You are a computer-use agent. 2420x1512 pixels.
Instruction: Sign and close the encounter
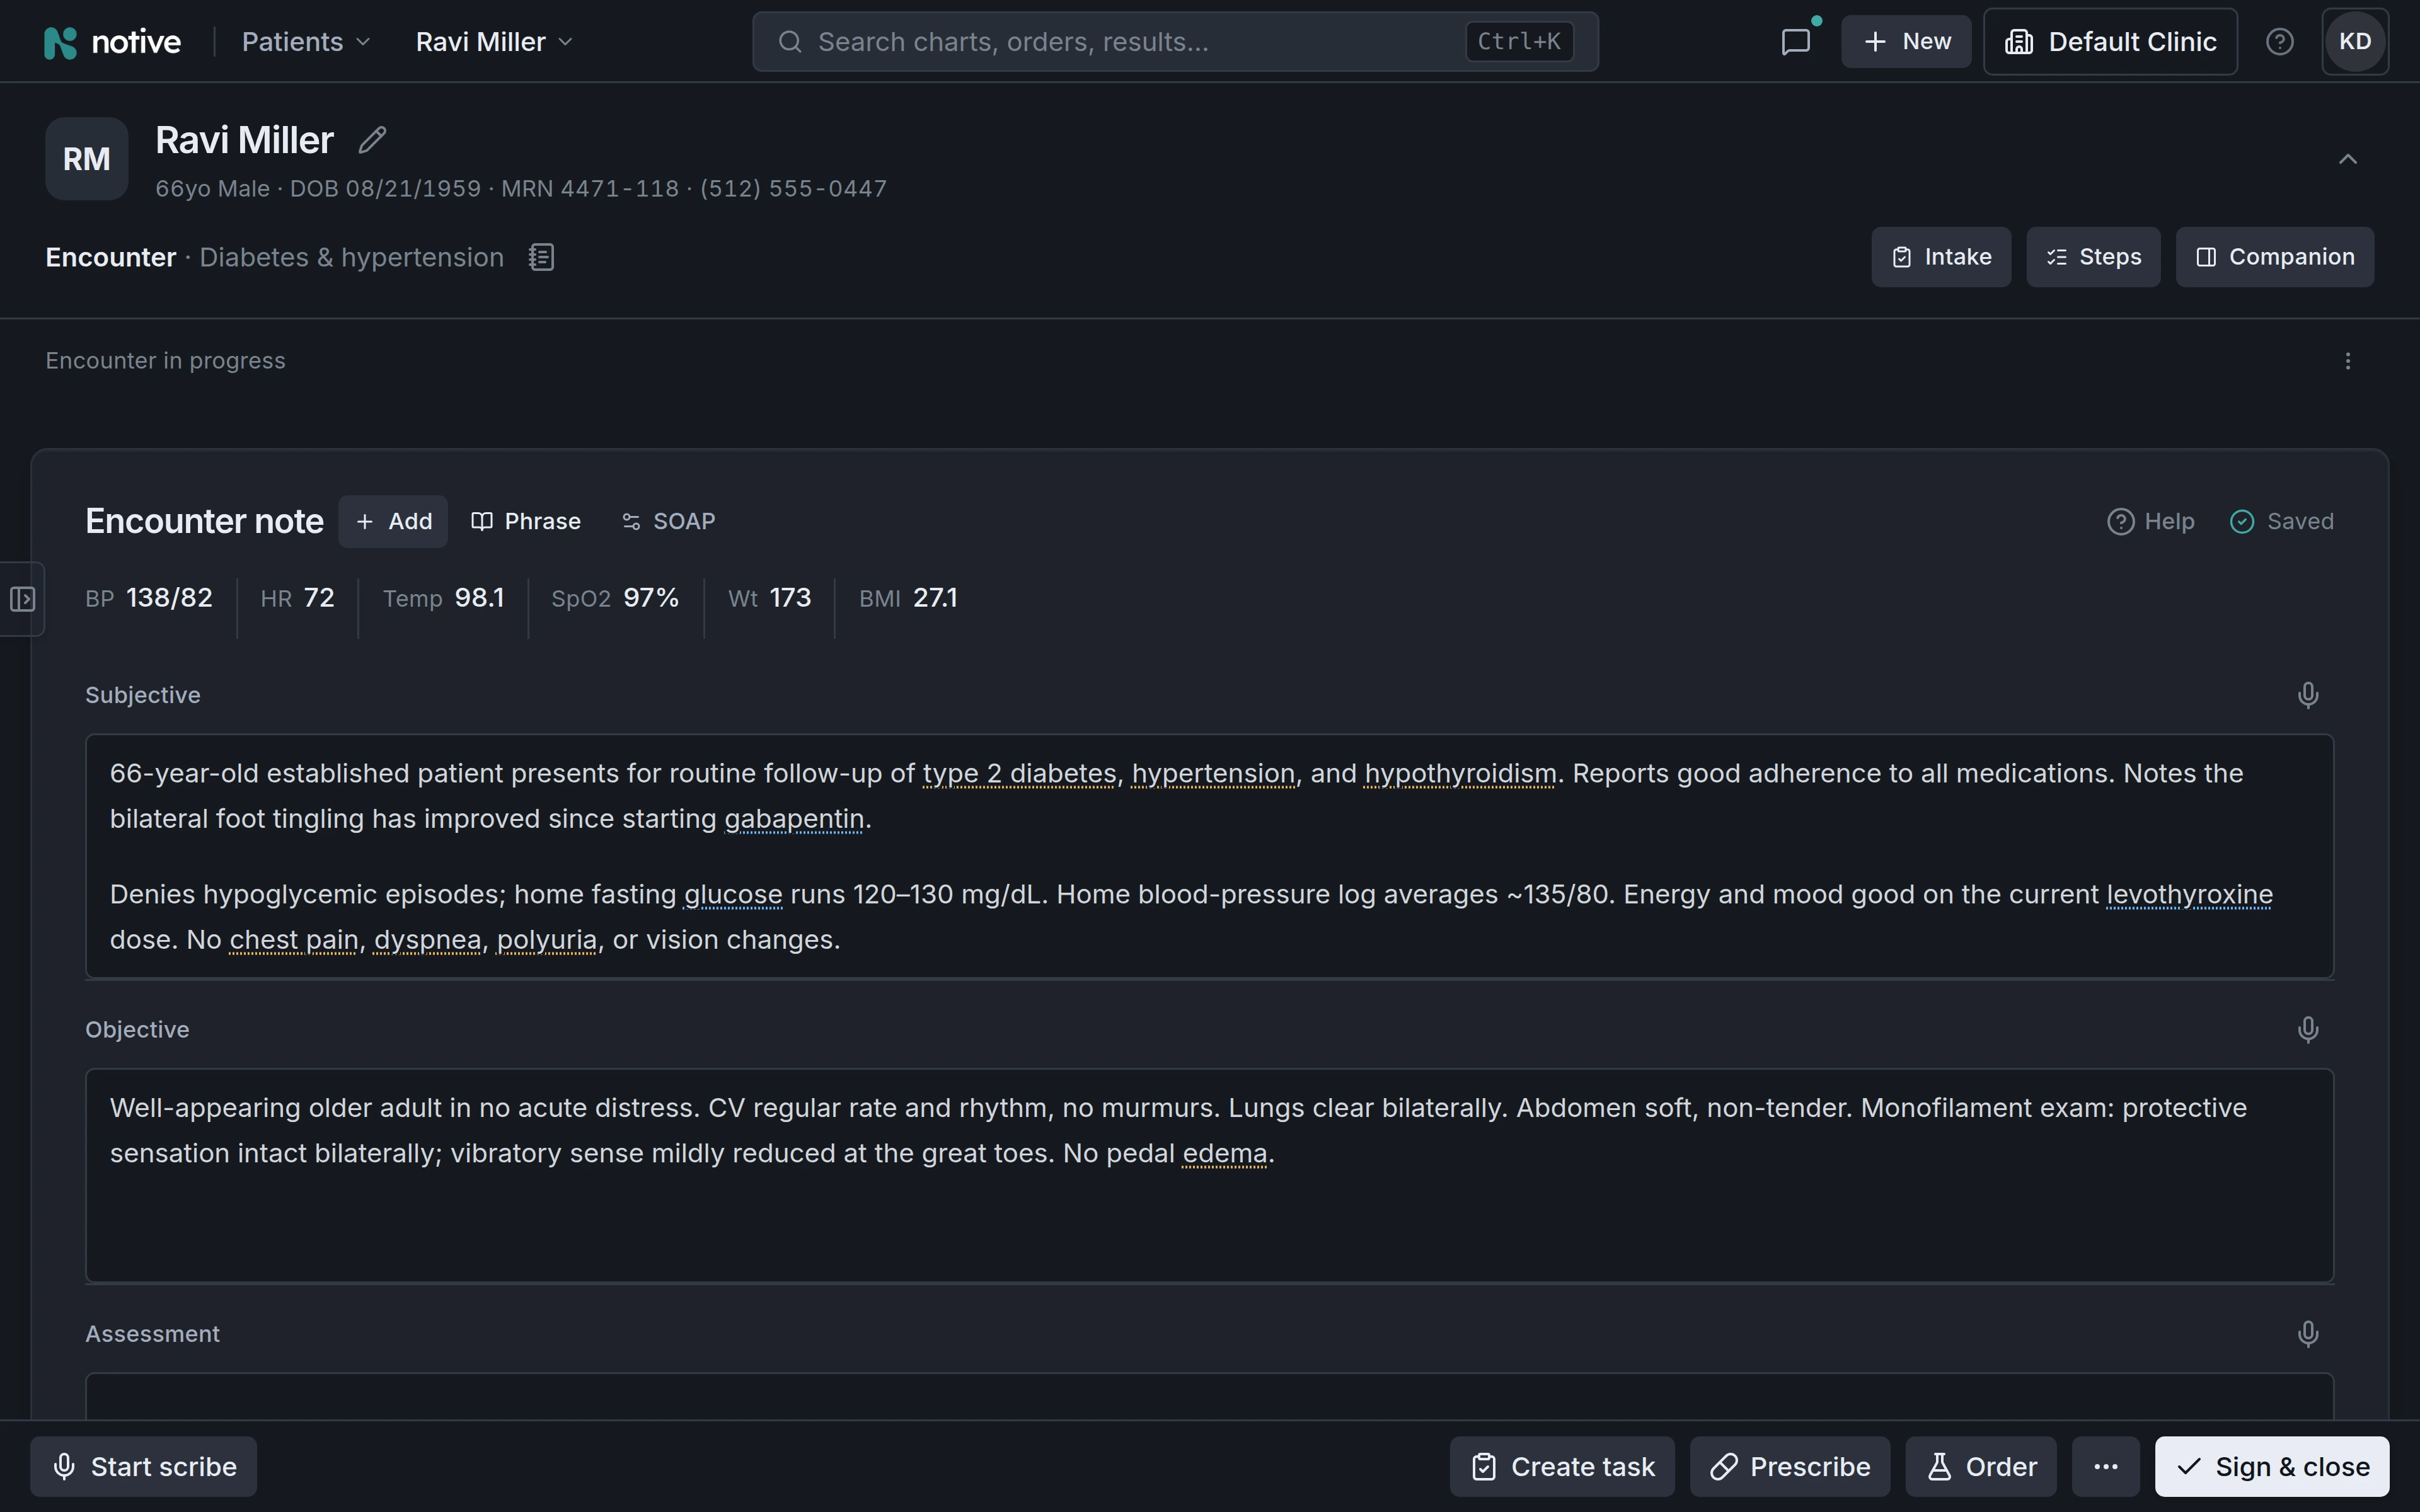coord(2272,1467)
